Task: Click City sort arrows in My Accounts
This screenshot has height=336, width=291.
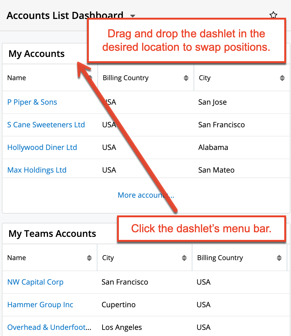Action: (282, 78)
